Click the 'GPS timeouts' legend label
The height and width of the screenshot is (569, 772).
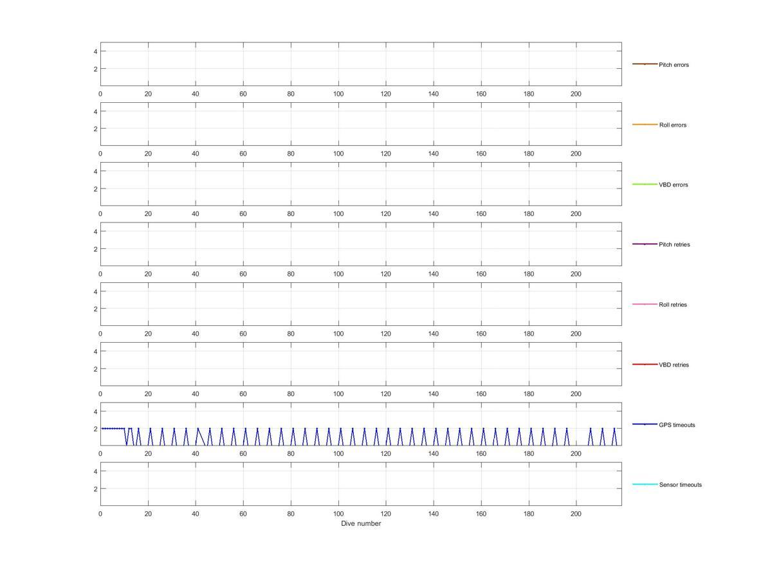click(677, 425)
